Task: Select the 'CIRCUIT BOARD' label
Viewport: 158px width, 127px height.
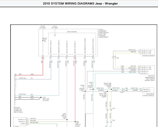Action: click(72, 32)
